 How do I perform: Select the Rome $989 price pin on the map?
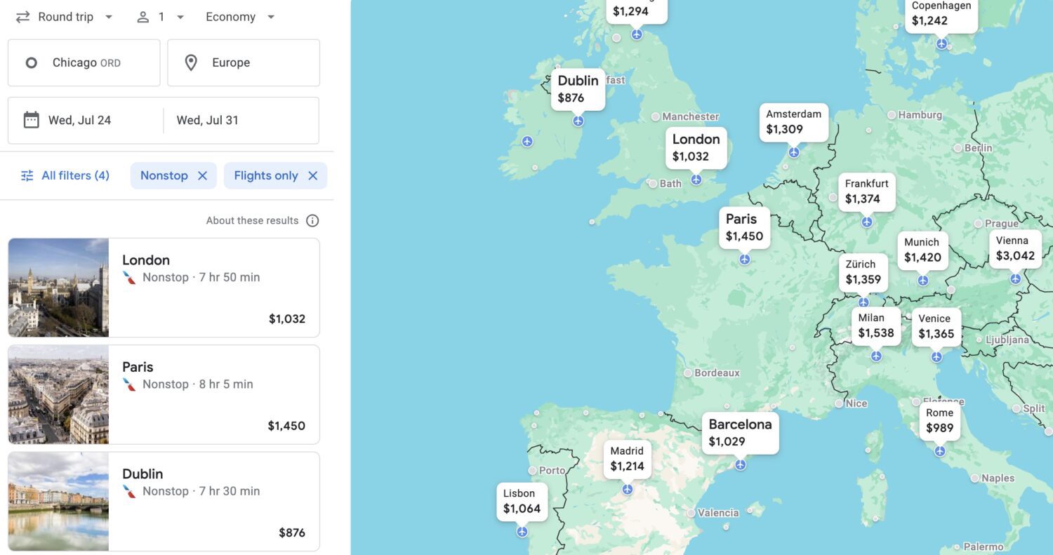(939, 420)
